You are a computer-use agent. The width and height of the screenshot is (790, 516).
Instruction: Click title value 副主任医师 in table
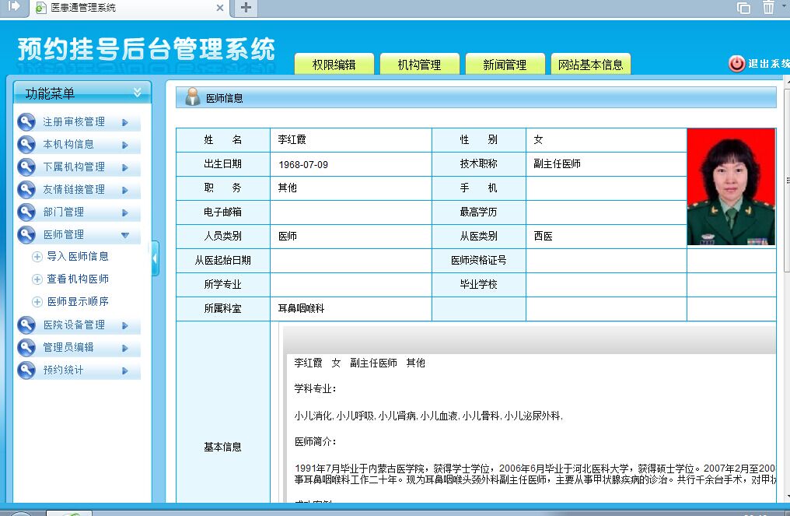tap(558, 164)
